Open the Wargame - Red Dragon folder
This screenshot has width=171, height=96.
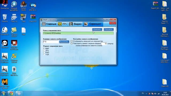[165, 45]
